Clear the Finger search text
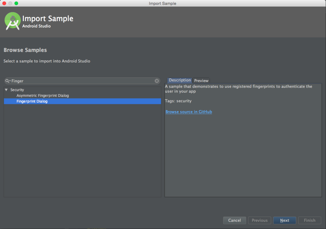 click(x=157, y=81)
